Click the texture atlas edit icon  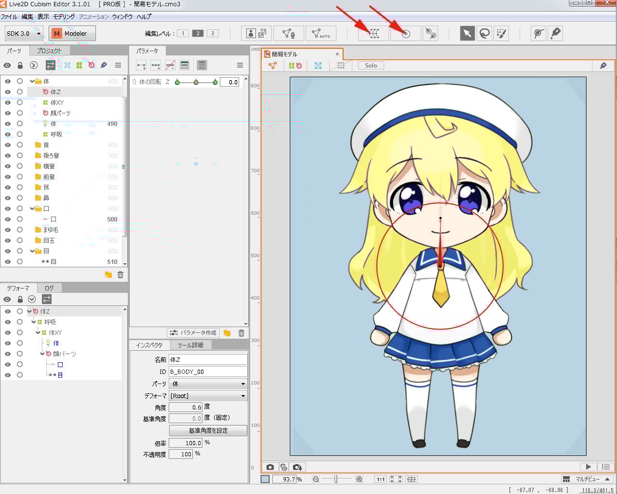click(256, 33)
